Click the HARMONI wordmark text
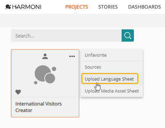165x128 pixels. tap(27, 7)
